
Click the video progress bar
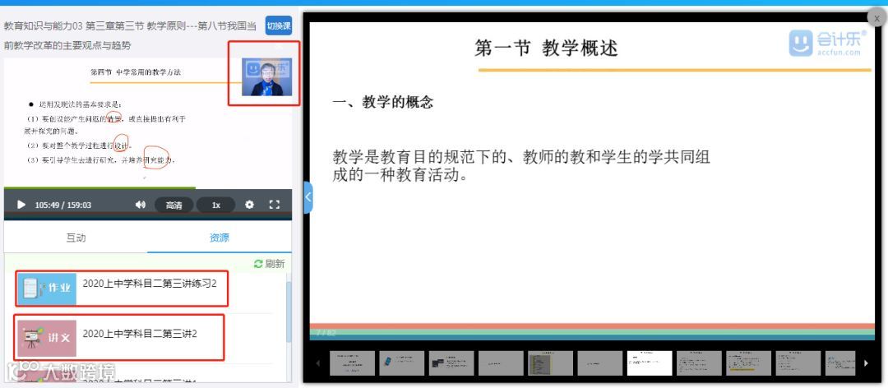click(x=148, y=187)
